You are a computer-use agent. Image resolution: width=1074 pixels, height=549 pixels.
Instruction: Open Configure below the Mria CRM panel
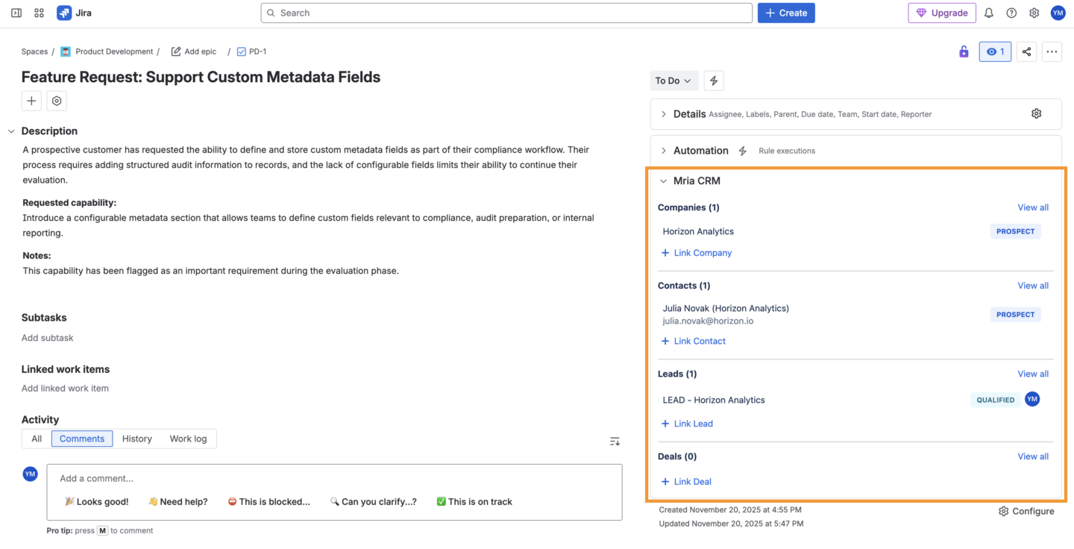[1027, 511]
